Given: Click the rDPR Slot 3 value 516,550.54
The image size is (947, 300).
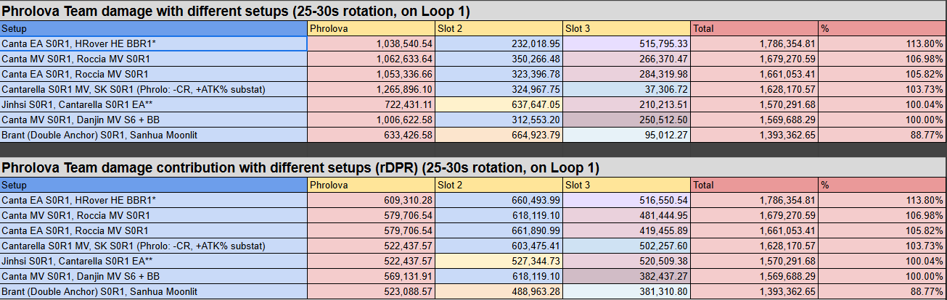Looking at the screenshot, I should [627, 201].
